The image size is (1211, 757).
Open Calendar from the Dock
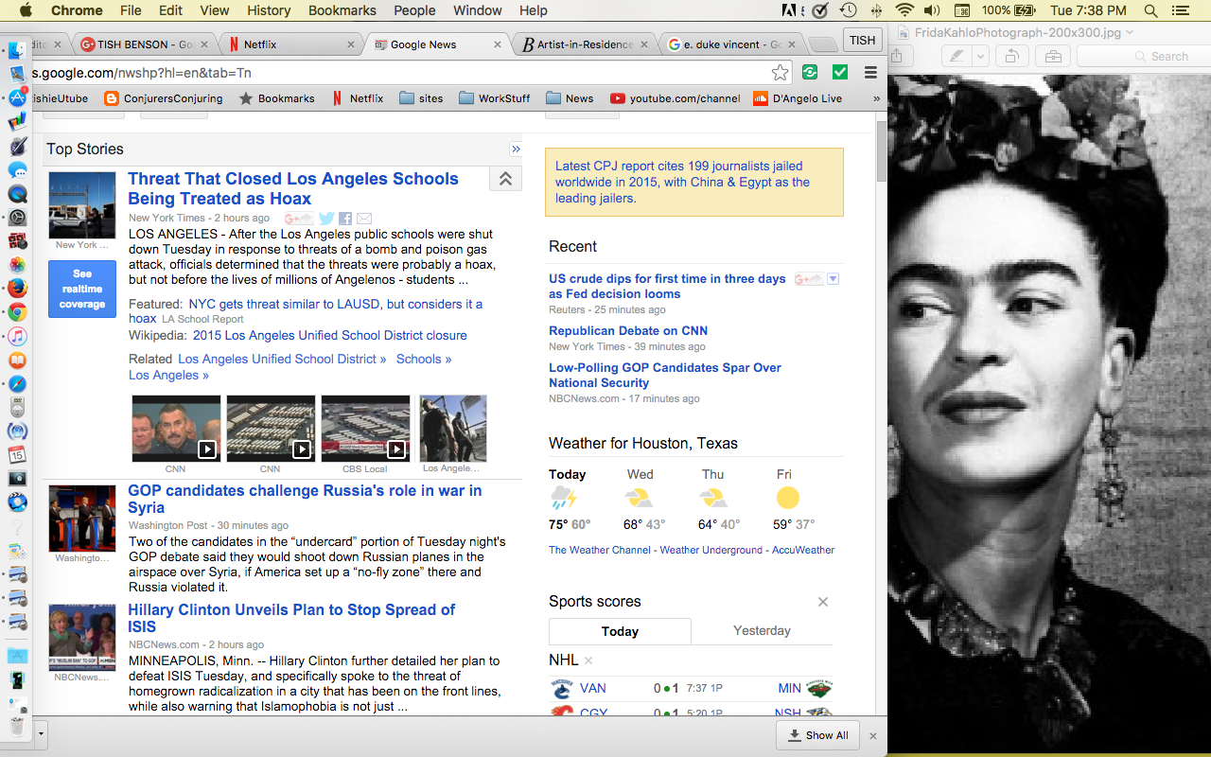(x=17, y=454)
